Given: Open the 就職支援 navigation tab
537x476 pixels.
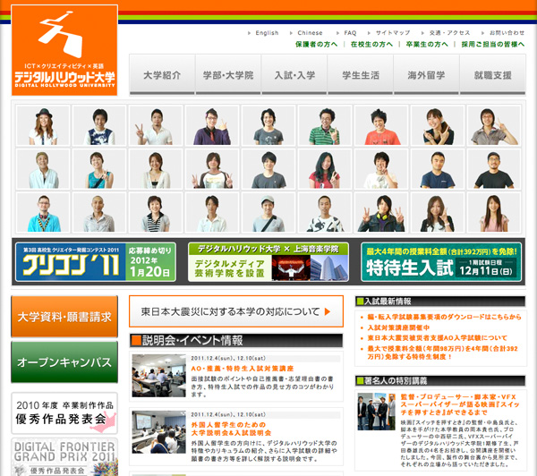Looking at the screenshot, I should (493, 76).
